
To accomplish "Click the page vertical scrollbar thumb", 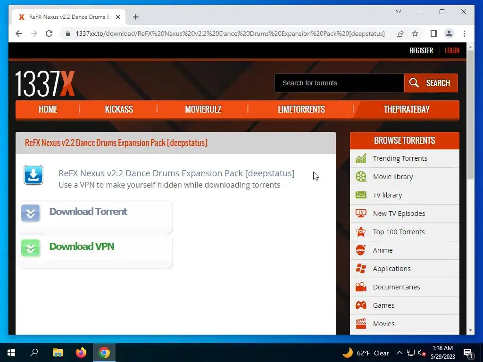I will [x=470, y=115].
